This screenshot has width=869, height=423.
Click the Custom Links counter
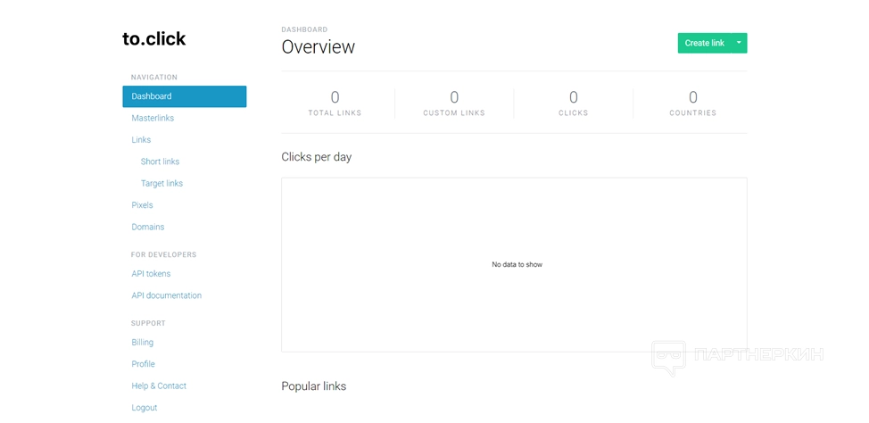454,104
